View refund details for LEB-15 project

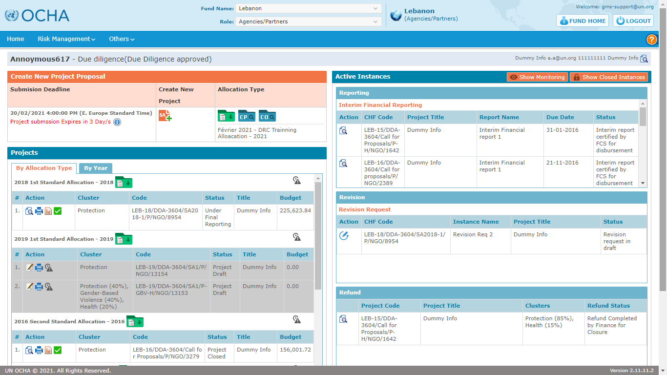click(343, 319)
